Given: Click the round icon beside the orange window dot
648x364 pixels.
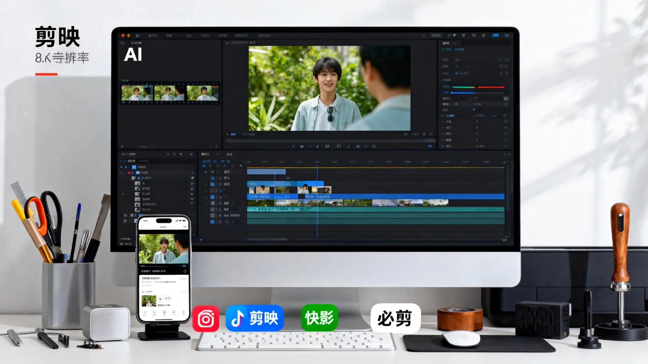Looking at the screenshot, I should [x=137, y=35].
